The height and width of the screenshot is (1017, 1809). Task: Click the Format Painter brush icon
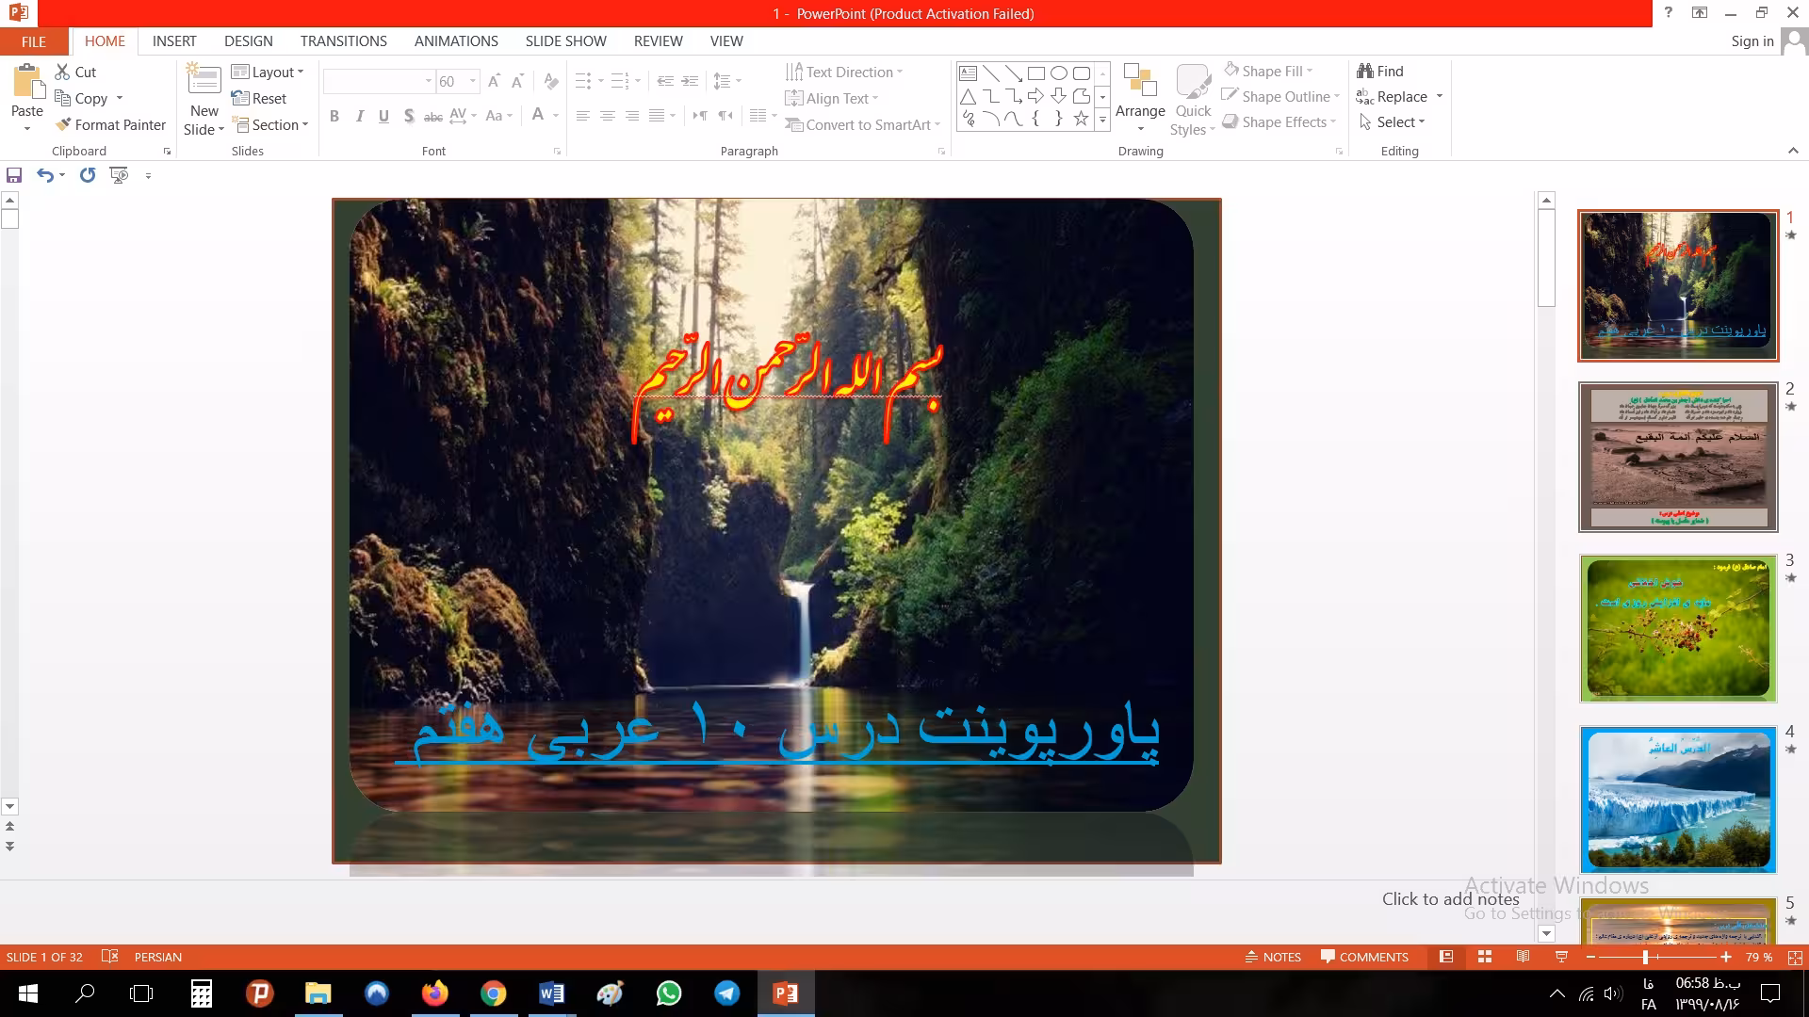[x=63, y=124]
